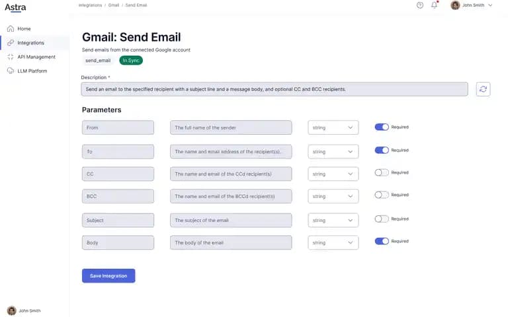Click John Smith avatar in top bar
This screenshot has width=508, height=317.
click(455, 5)
